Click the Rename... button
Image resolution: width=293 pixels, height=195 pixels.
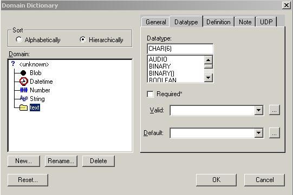(61, 161)
